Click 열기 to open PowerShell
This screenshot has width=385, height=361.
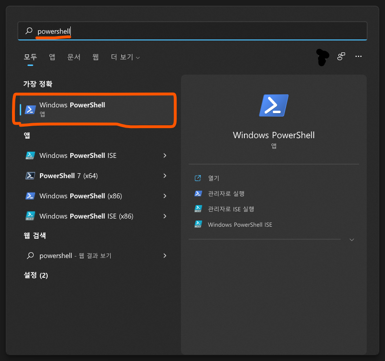(x=213, y=178)
